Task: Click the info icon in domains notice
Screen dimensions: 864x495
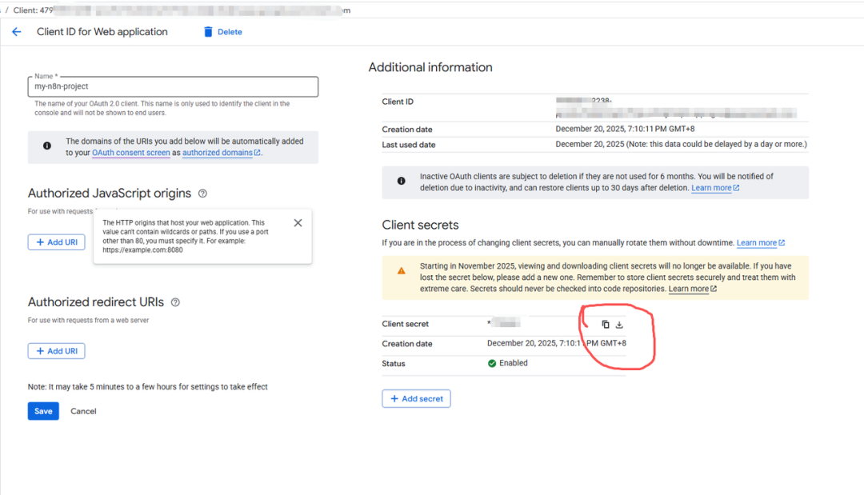Action: [x=47, y=146]
